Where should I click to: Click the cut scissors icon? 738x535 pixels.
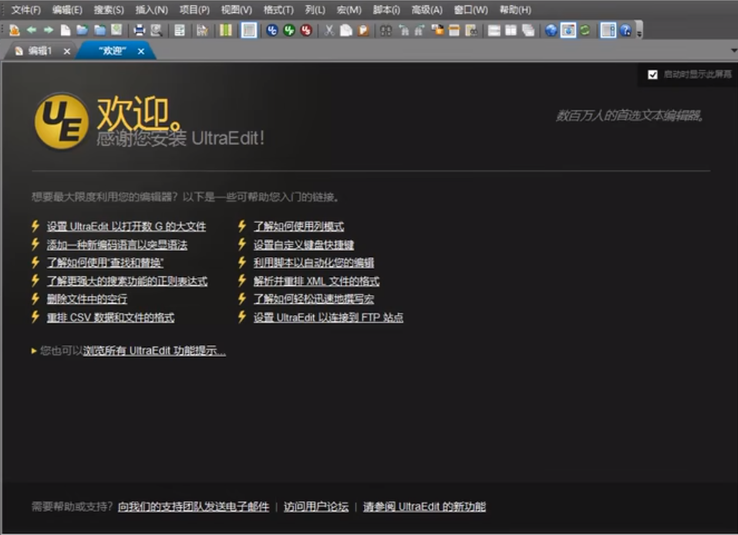click(329, 30)
